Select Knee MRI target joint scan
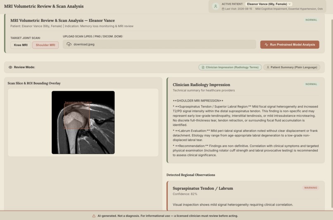333x220 pixels. coord(21,45)
